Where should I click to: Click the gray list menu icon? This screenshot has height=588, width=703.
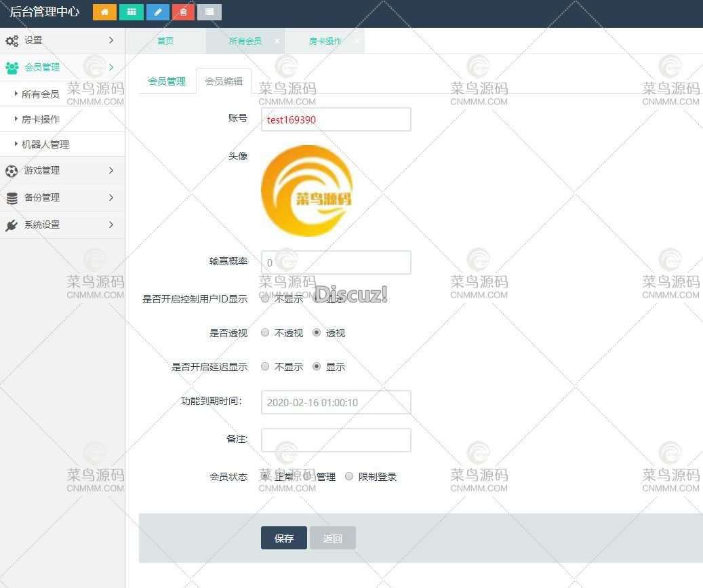point(209,12)
